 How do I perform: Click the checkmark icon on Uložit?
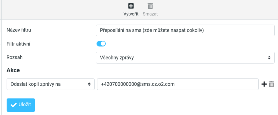point(13,105)
